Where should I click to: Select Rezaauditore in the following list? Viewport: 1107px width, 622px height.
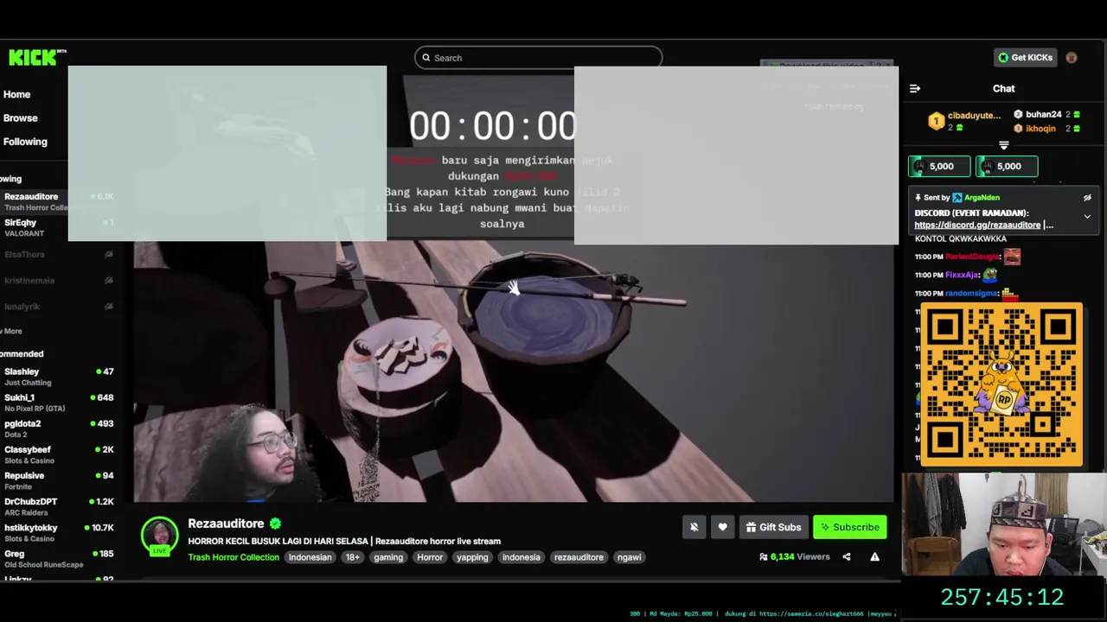point(59,201)
